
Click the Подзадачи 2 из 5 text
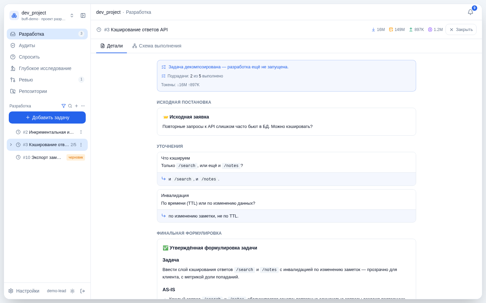coord(195,76)
